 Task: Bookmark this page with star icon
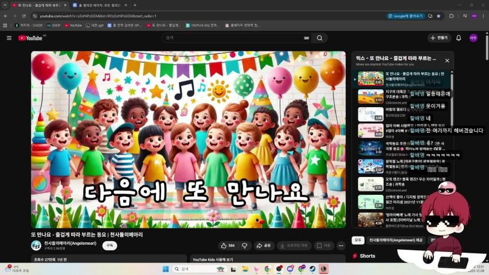tap(439, 16)
